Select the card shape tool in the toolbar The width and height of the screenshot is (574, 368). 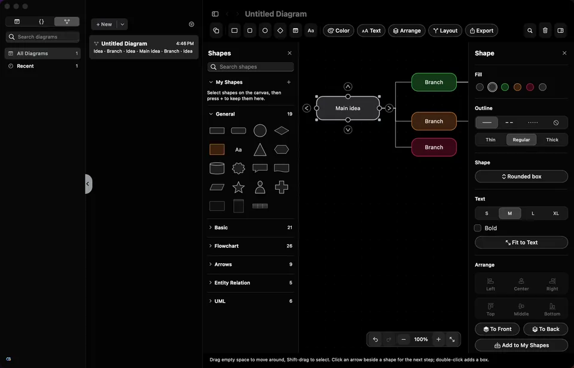[x=295, y=31]
